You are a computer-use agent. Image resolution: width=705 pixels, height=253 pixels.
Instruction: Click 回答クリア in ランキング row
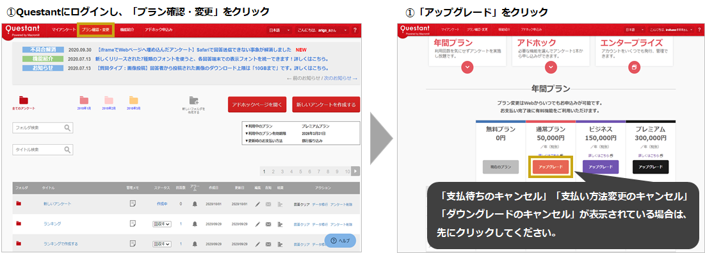(302, 224)
